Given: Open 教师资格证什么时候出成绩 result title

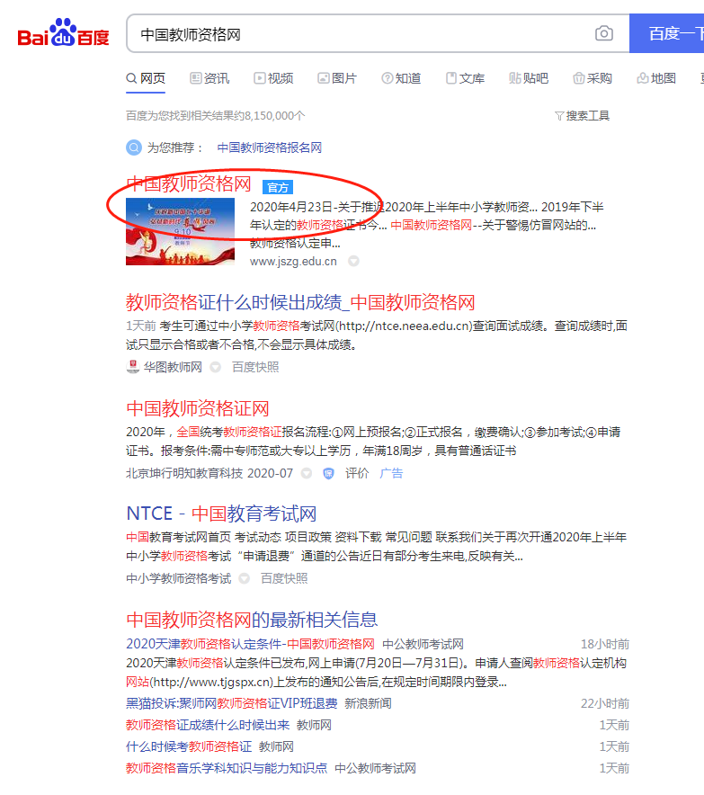Looking at the screenshot, I should coord(300,303).
